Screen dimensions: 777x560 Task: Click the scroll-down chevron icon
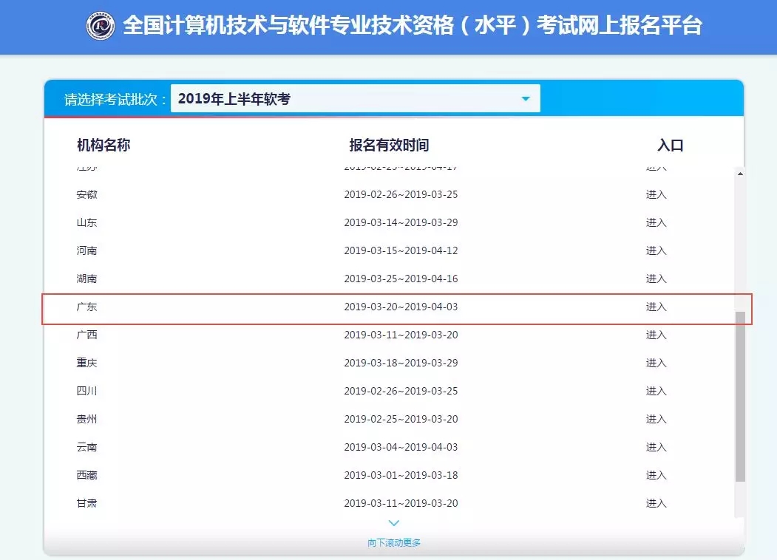[x=394, y=523]
